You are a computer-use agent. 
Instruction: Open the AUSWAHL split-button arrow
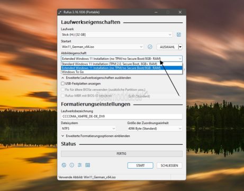point(180,47)
